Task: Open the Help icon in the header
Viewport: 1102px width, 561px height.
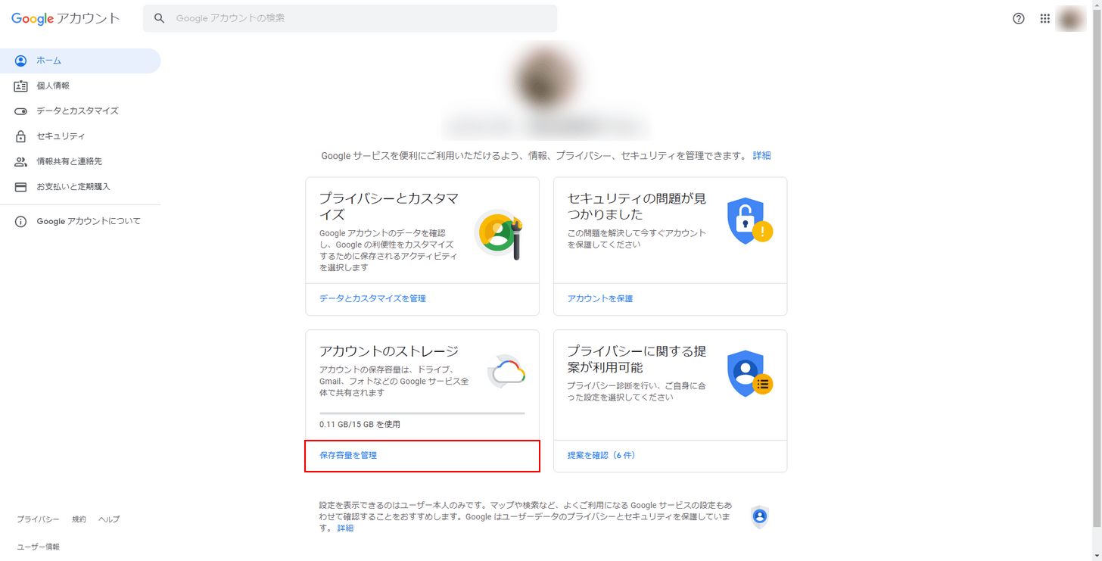Action: tap(1019, 18)
